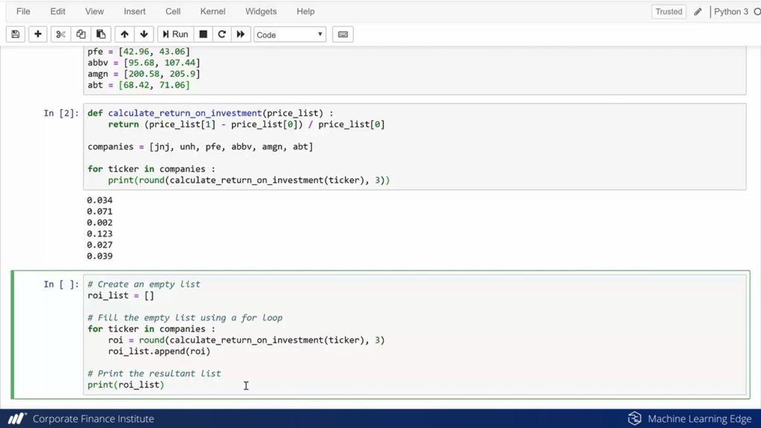Viewport: 761px width, 428px height.
Task: Restart the kernel using circular arrow icon
Action: (x=221, y=34)
